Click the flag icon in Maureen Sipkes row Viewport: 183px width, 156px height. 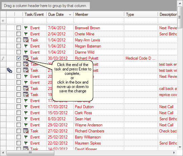coord(26,143)
